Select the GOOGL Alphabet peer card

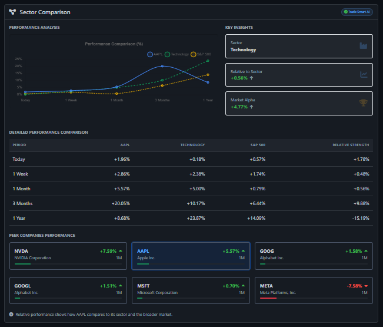coord(68,289)
